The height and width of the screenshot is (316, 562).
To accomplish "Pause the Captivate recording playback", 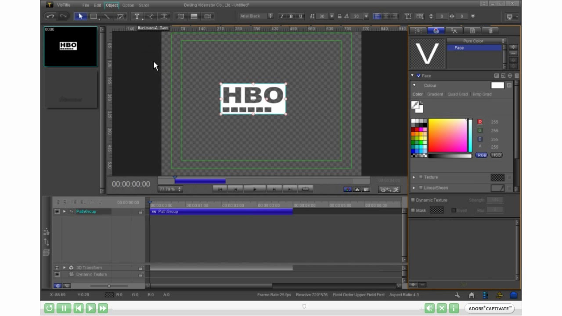I will coord(64,308).
